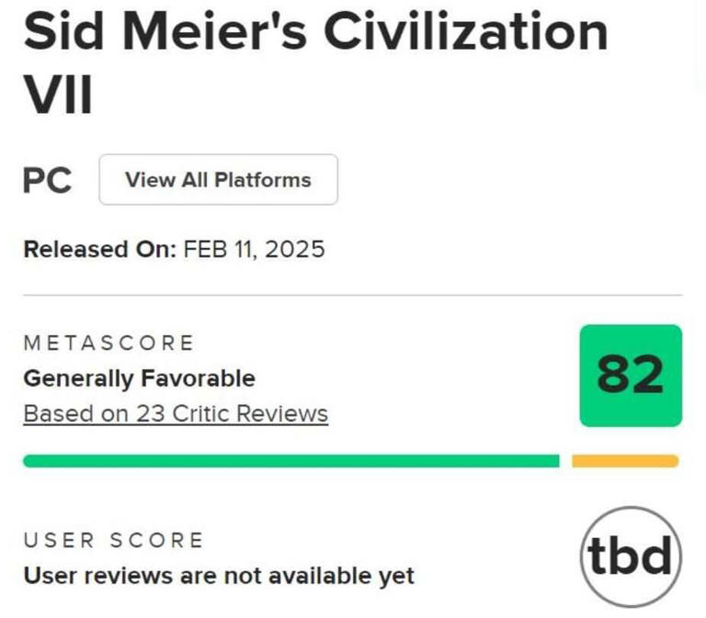The image size is (706, 618).
Task: Click the Generally Favorable rating text
Action: pyautogui.click(x=139, y=378)
